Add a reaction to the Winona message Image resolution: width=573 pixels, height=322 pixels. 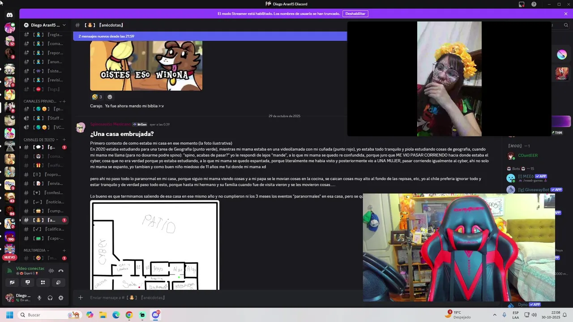(110, 97)
